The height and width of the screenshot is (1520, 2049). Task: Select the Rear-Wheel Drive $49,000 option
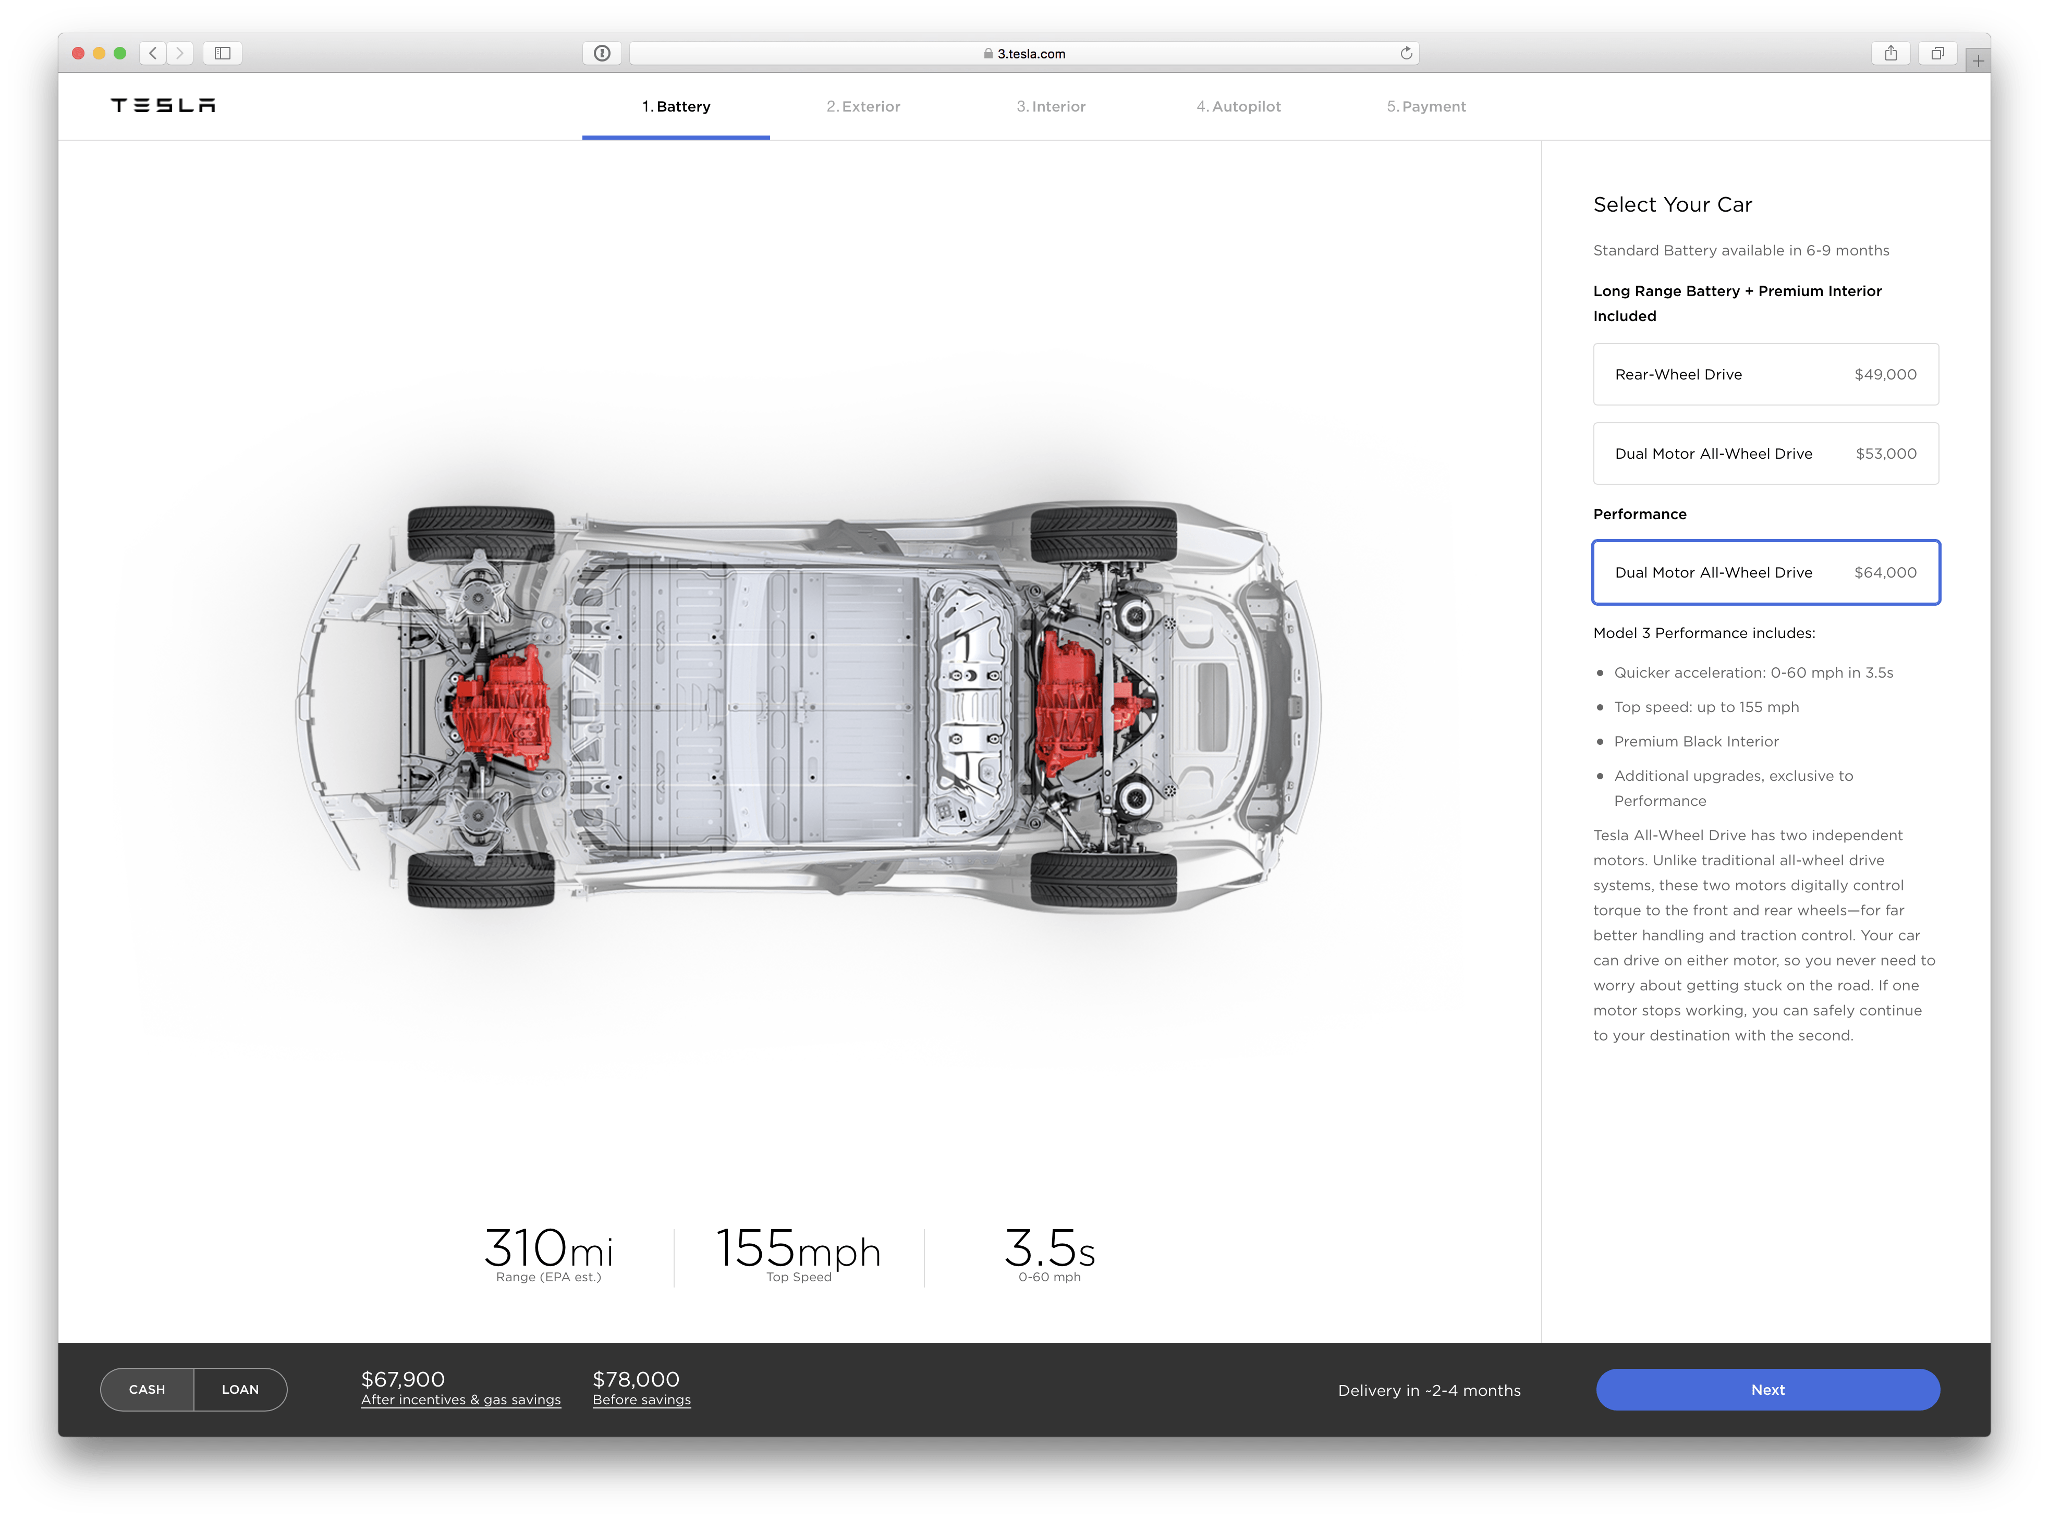coord(1765,374)
